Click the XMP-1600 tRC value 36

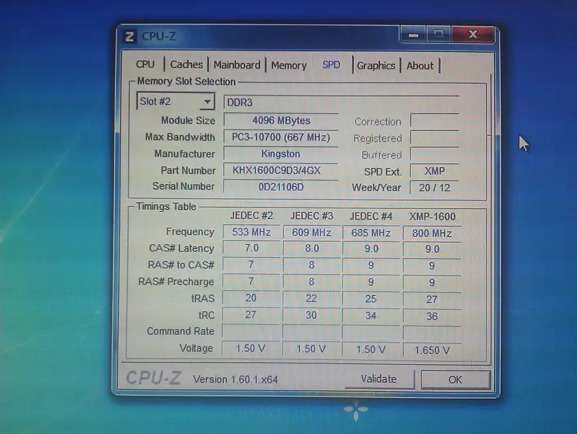432,316
